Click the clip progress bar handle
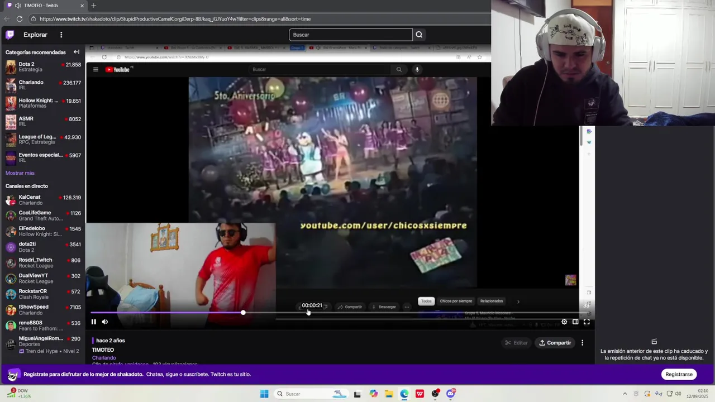The image size is (715, 402). [x=243, y=313]
